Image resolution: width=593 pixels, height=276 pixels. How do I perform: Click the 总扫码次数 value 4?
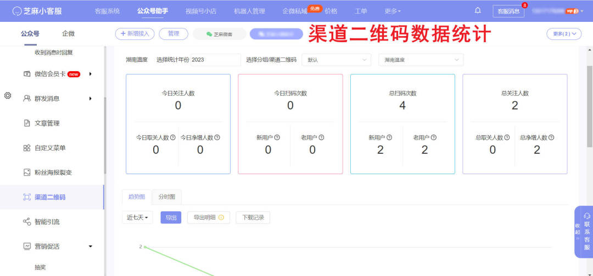[x=402, y=106]
